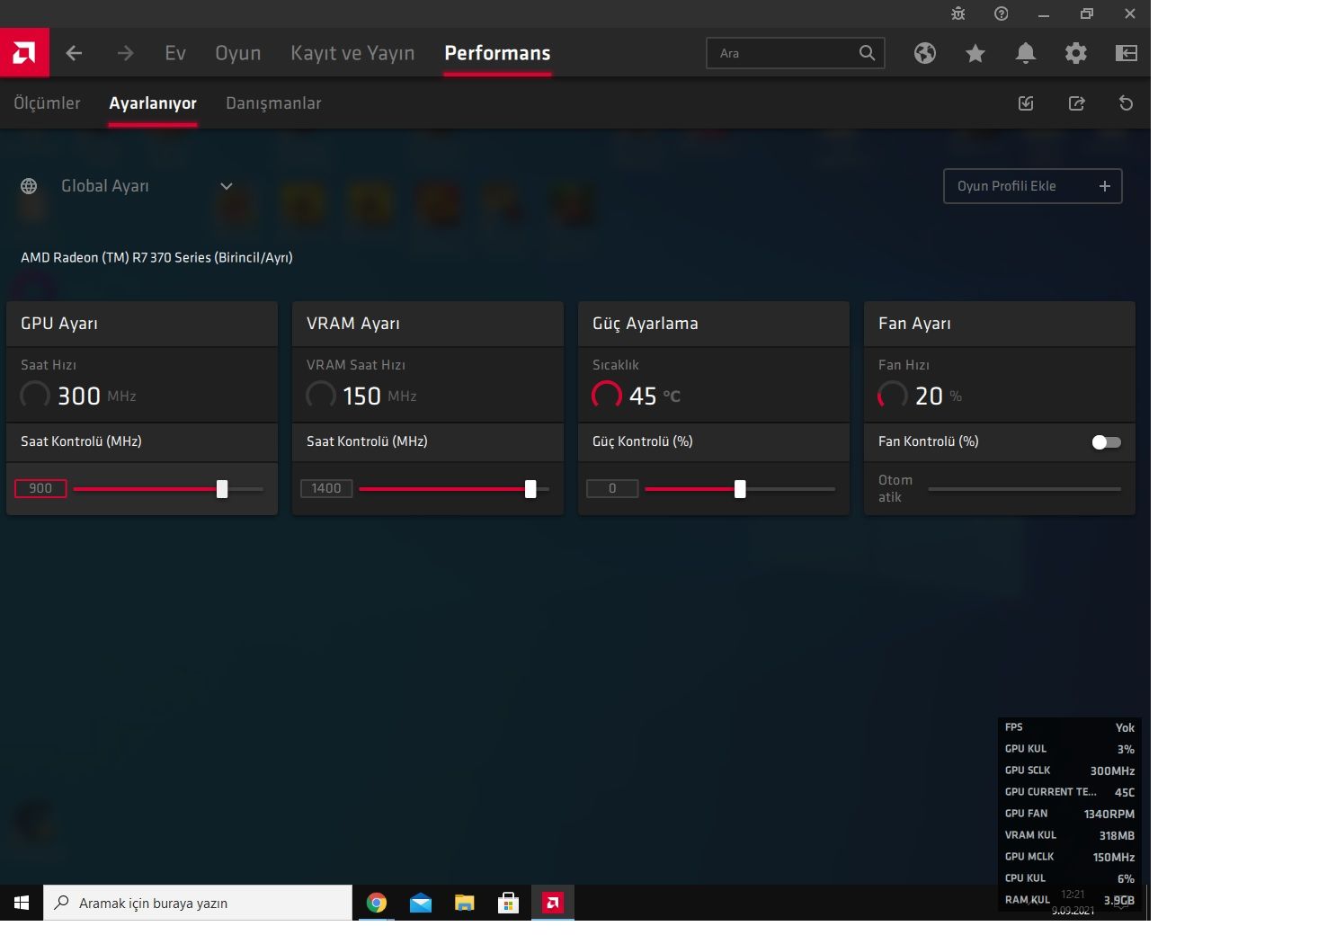The image size is (1336, 944).
Task: Open favorites with the star icon
Action: 975,53
